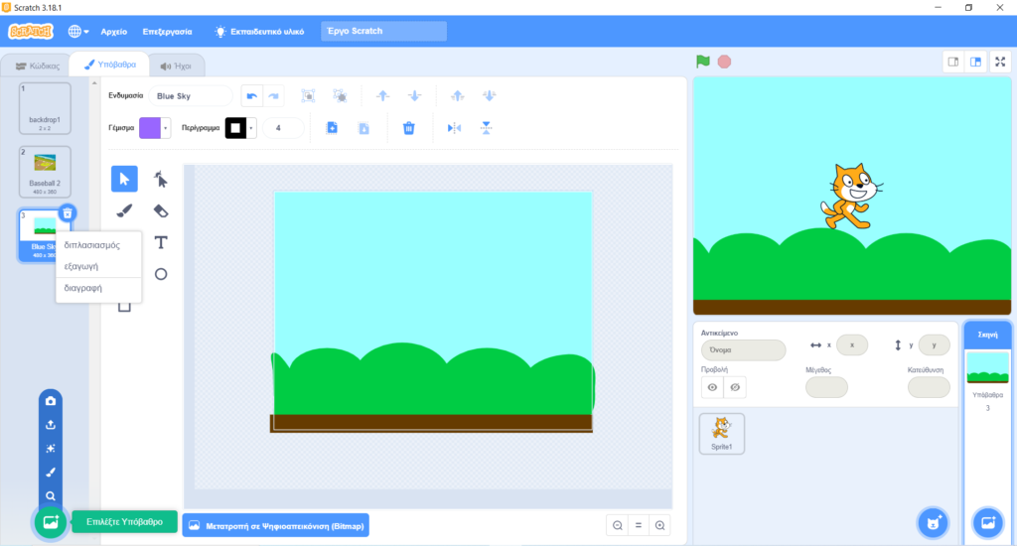Click the Forward layer arrow
The height and width of the screenshot is (546, 1017).
pos(382,96)
